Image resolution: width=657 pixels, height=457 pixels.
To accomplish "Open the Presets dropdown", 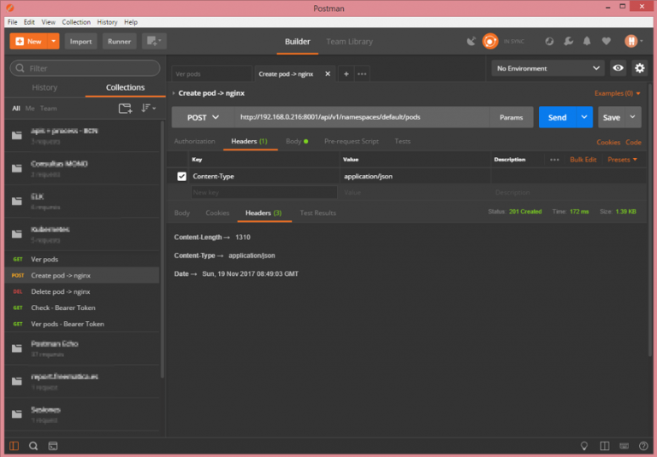I will pos(622,160).
